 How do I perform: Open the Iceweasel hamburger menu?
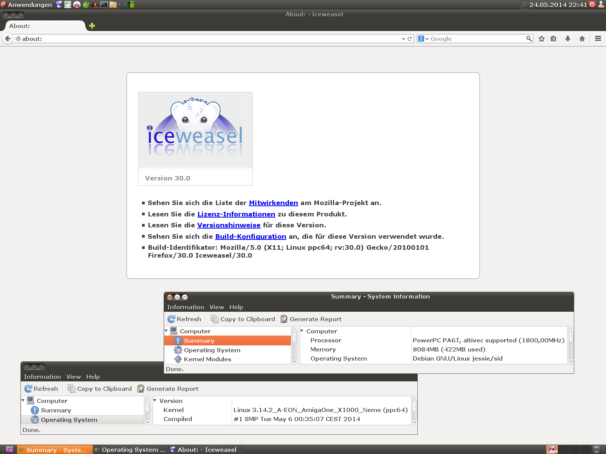[x=598, y=39]
